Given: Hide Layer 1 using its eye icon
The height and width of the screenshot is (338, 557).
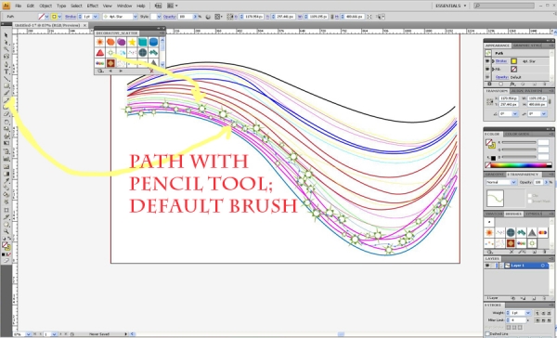Looking at the screenshot, I should (487, 266).
